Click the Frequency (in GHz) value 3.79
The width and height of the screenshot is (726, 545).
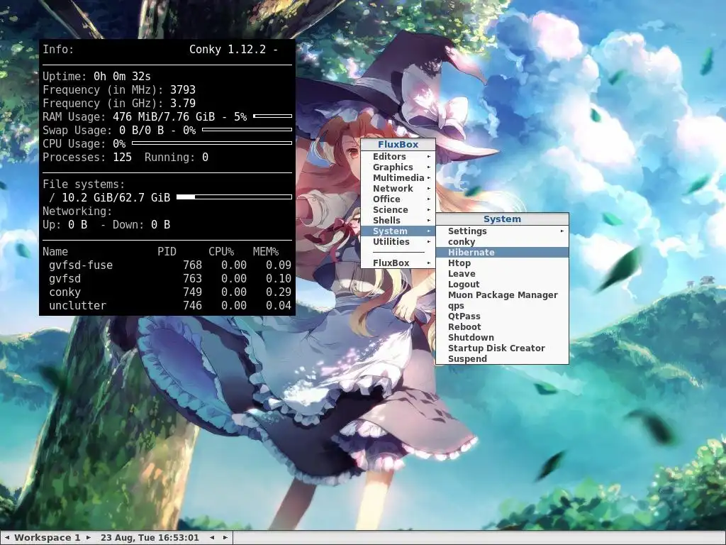tap(183, 103)
